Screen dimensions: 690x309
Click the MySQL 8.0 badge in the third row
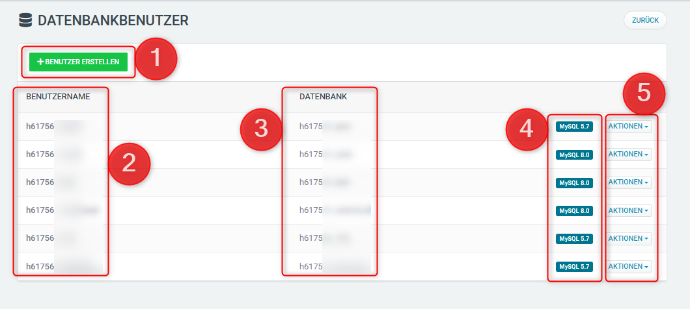[x=574, y=183]
